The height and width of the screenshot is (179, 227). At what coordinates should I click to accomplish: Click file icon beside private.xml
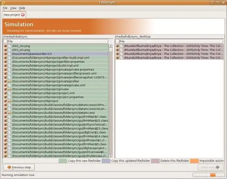(9, 85)
